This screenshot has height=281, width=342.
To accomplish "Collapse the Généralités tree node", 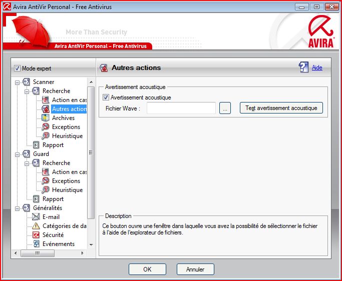I will coord(17,208).
